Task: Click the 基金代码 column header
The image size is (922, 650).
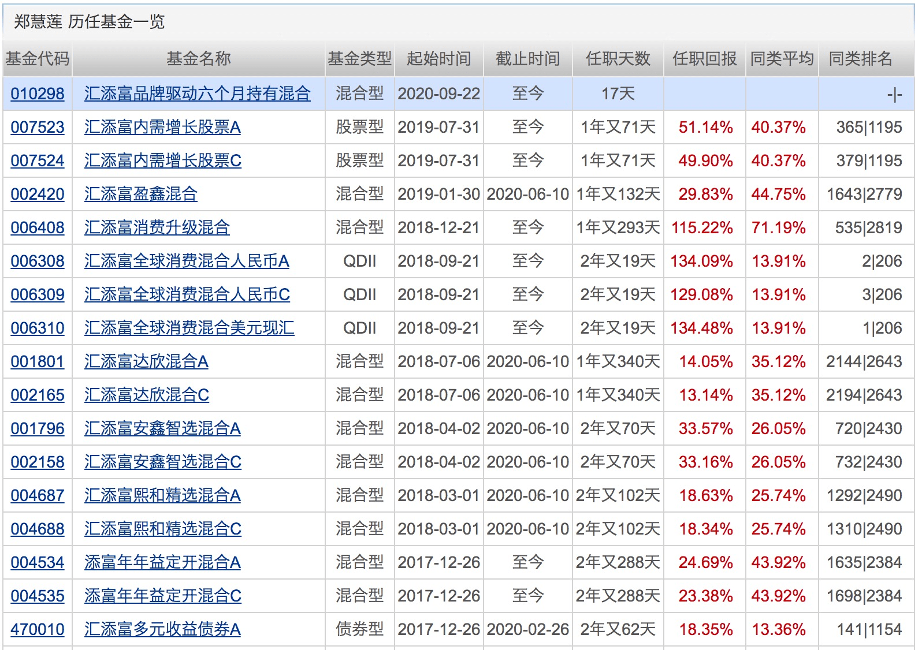Action: coord(38,58)
